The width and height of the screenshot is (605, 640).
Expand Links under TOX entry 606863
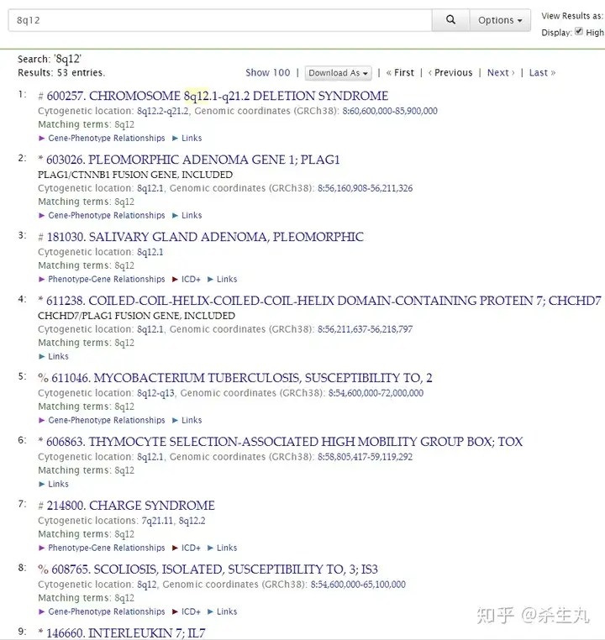click(54, 484)
